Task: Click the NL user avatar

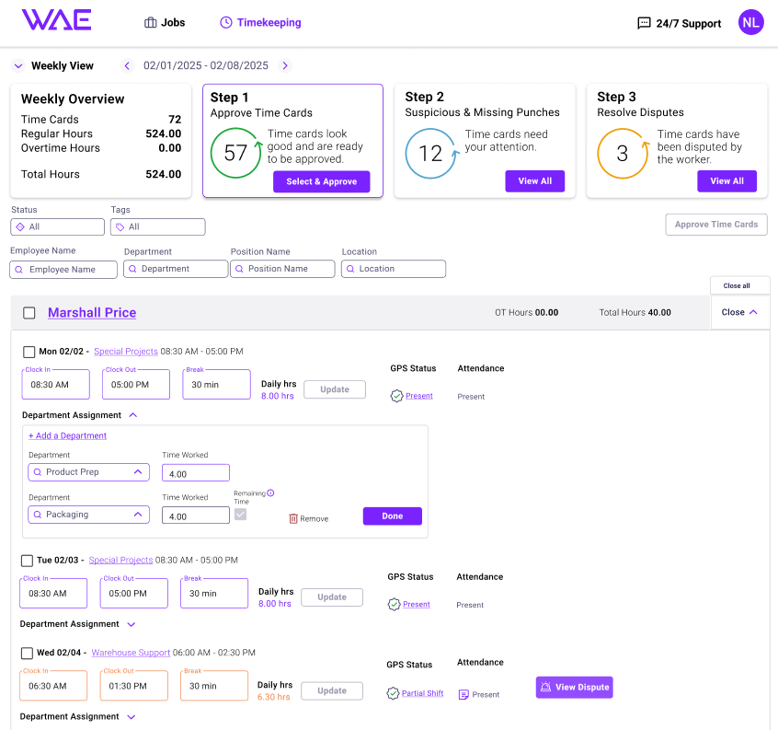Action: click(x=750, y=22)
